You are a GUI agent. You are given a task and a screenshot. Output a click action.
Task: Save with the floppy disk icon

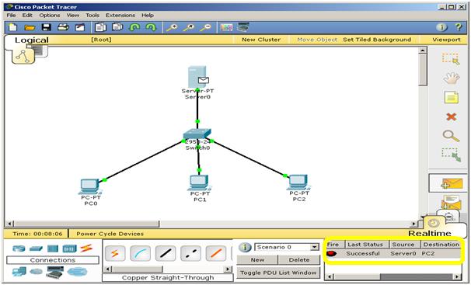47,27
